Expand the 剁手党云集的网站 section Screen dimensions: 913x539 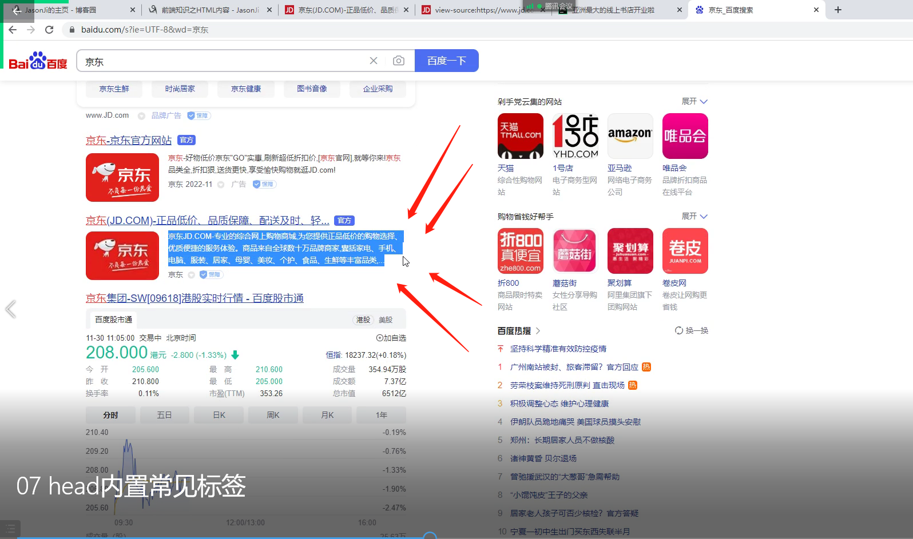(x=694, y=101)
